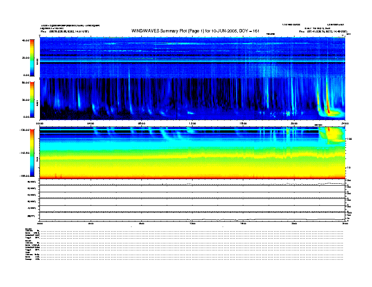Click the bottommost line plot panel
The height and width of the screenshot is (287, 372).
coord(192,217)
